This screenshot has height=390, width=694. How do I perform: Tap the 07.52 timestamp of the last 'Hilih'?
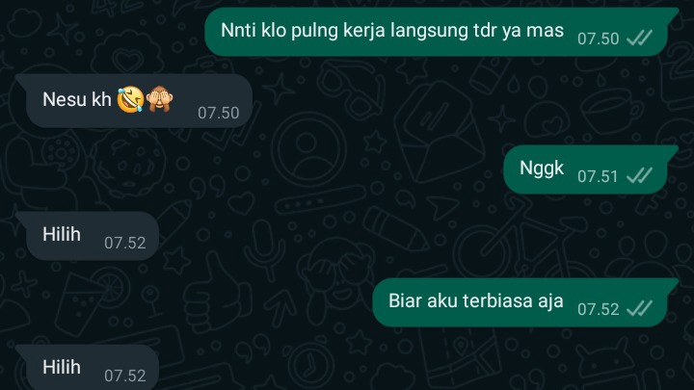(124, 376)
